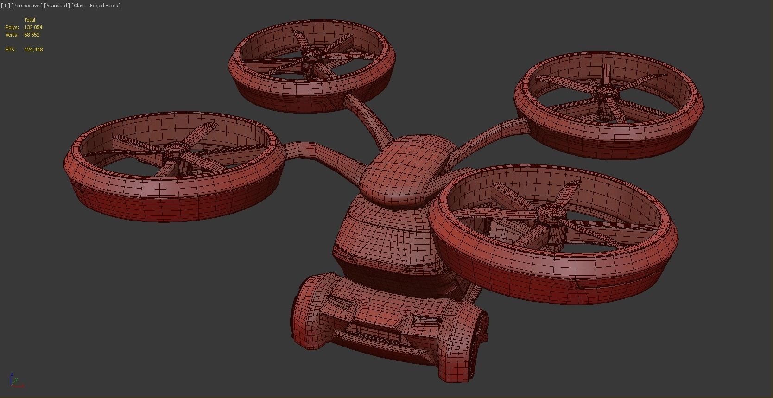Open the [Perspective] point-of-view menu

pos(26,6)
